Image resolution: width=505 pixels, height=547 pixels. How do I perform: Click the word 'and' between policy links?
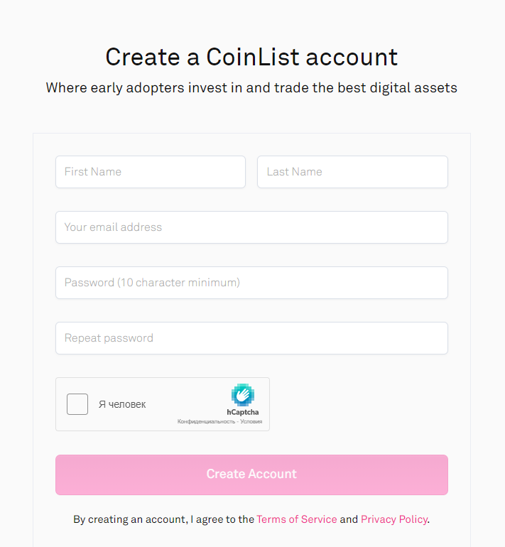pos(349,519)
